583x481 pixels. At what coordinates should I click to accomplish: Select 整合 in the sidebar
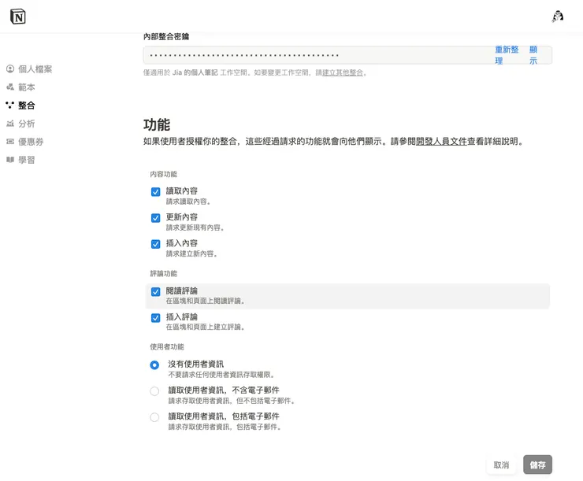[x=27, y=105]
